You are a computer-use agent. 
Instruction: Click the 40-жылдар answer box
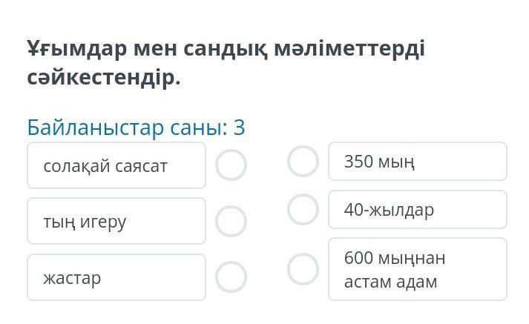(x=417, y=210)
